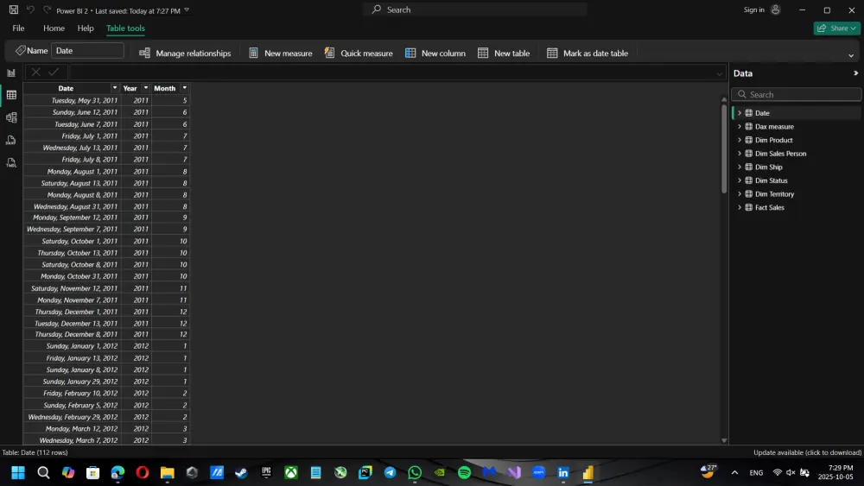Click the Share button
The width and height of the screenshot is (864, 486).
tap(836, 28)
